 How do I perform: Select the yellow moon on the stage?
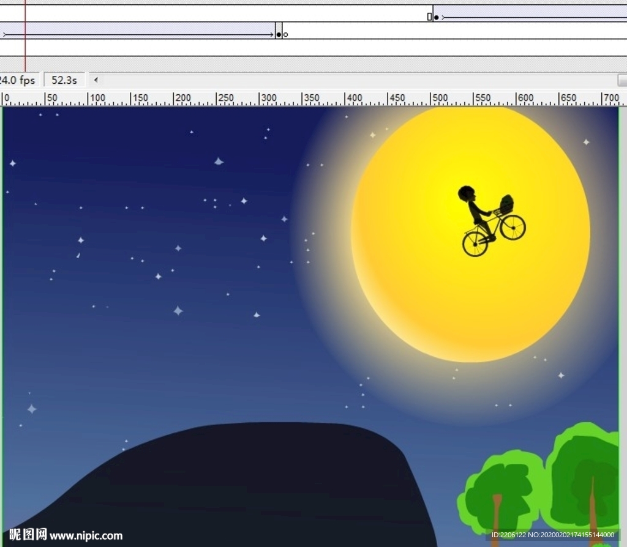[471, 234]
